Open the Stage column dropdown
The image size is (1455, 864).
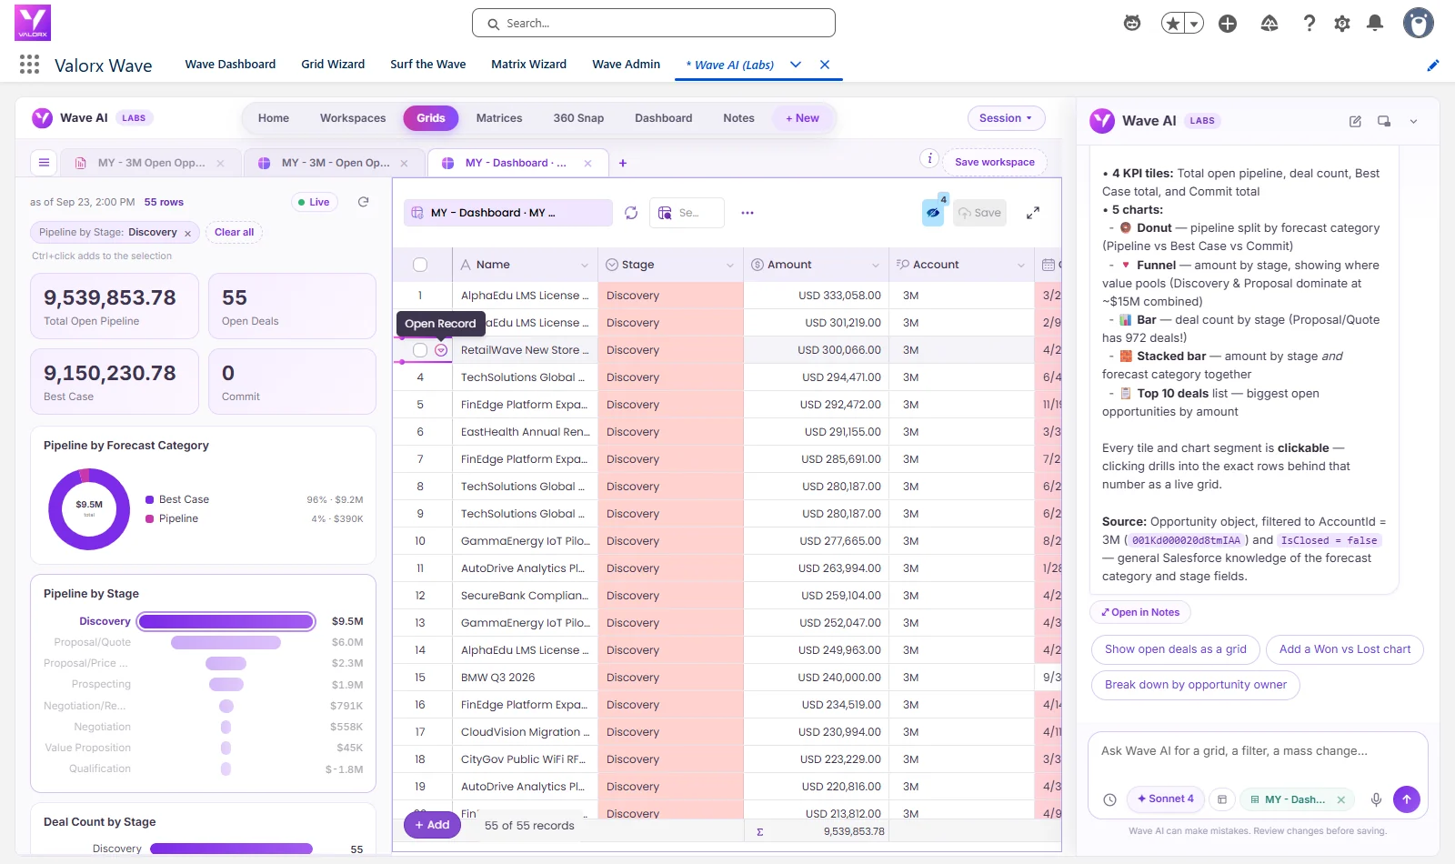click(730, 266)
